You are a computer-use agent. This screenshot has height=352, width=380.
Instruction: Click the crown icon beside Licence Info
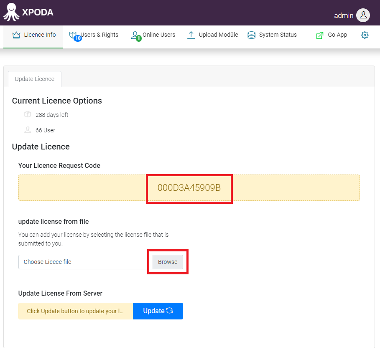[x=16, y=35]
